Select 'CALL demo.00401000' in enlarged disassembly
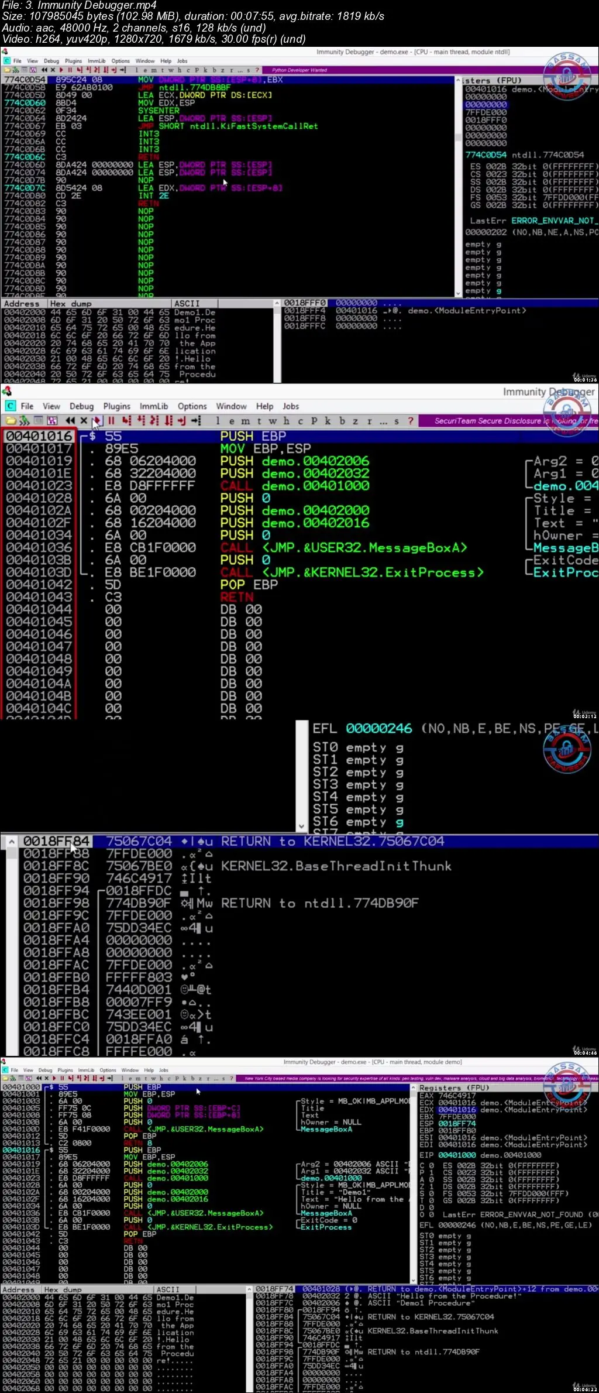 pyautogui.click(x=295, y=486)
